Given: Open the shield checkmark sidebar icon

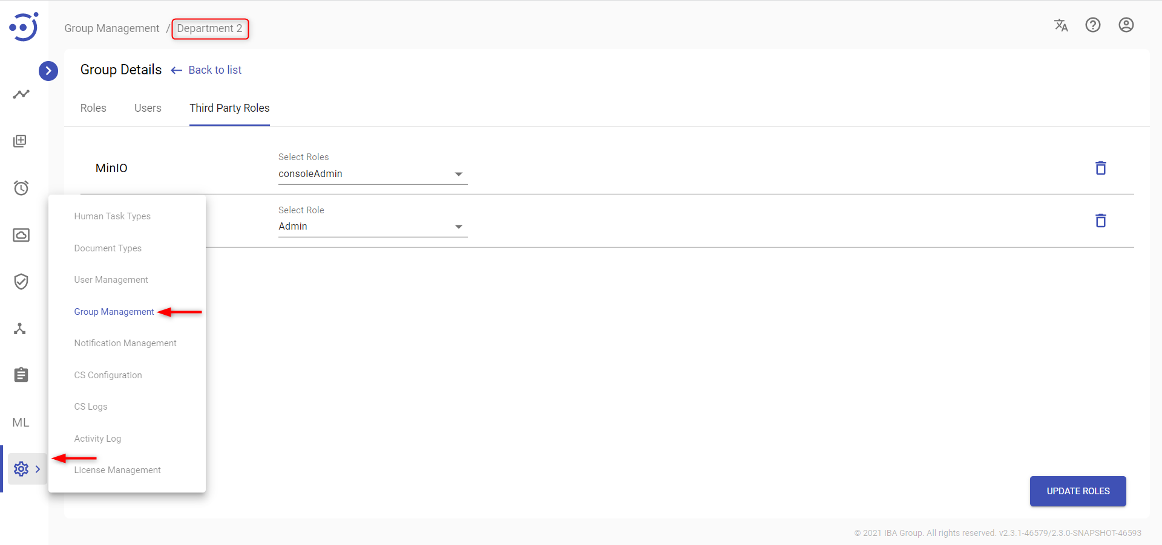Looking at the screenshot, I should (21, 282).
